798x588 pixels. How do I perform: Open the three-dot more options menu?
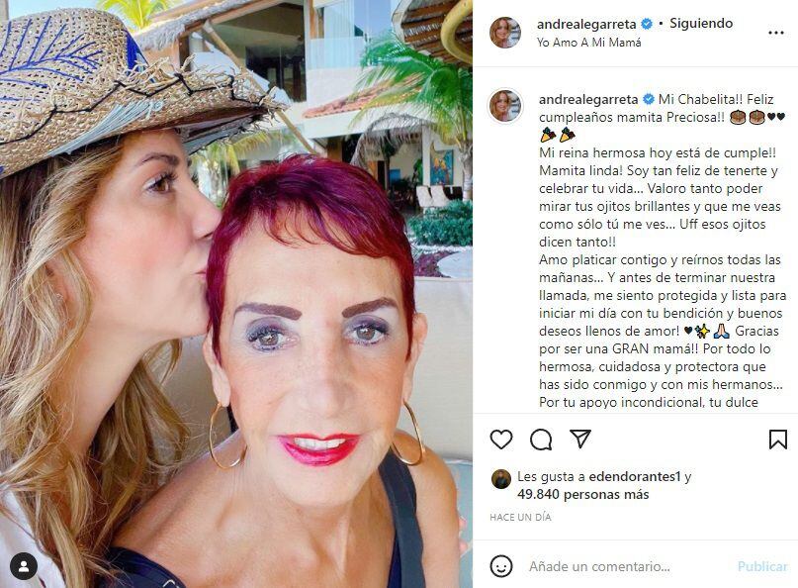point(775,33)
